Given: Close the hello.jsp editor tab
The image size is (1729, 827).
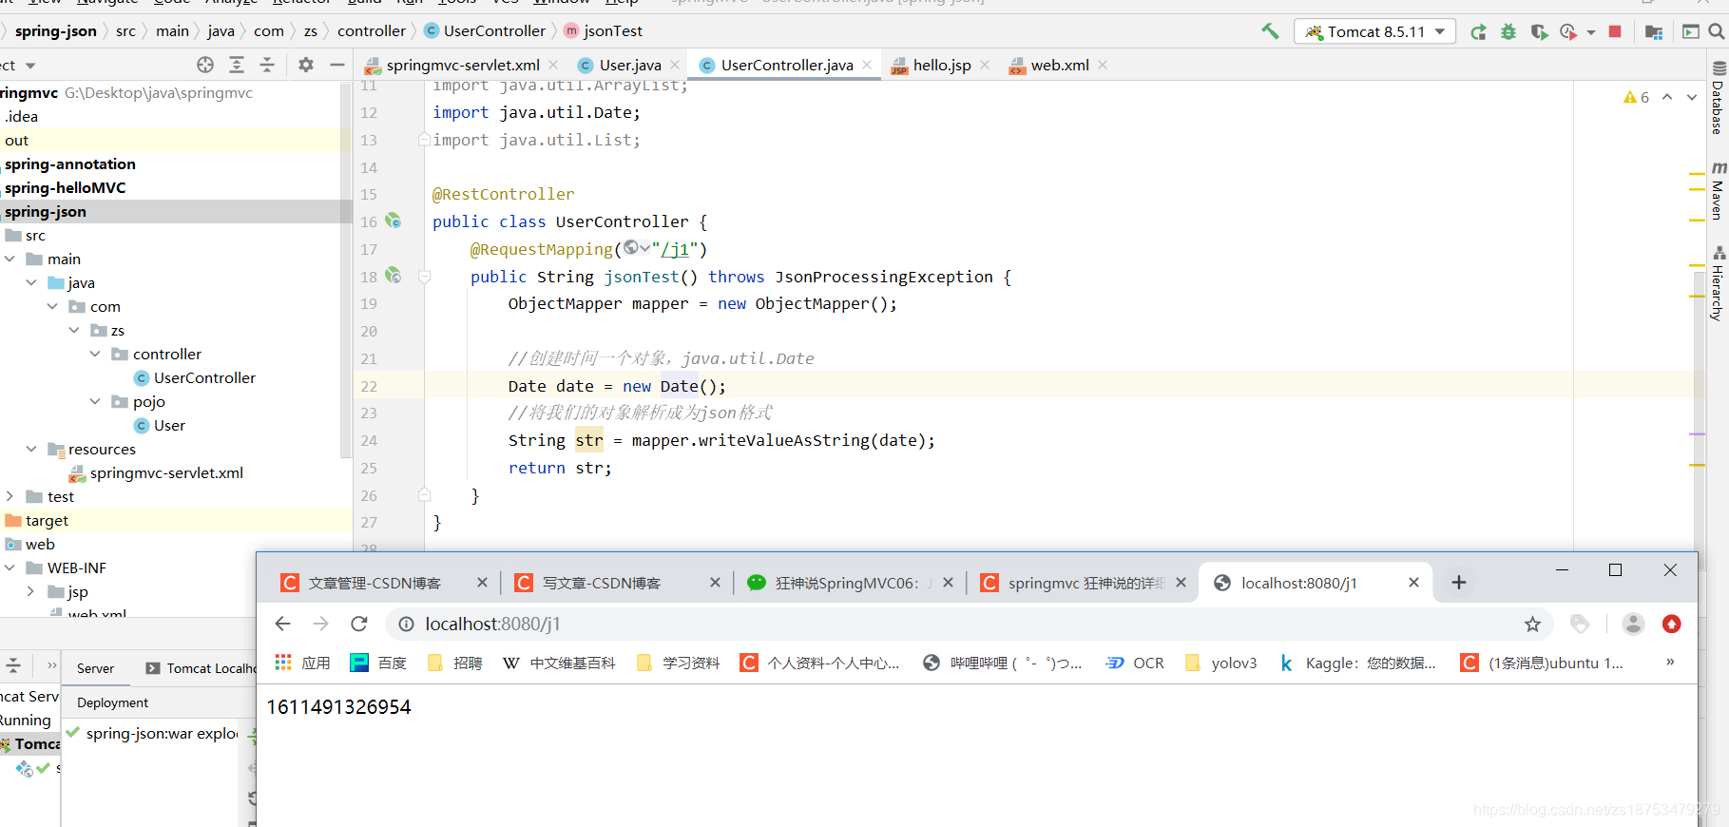Looking at the screenshot, I should click(985, 65).
